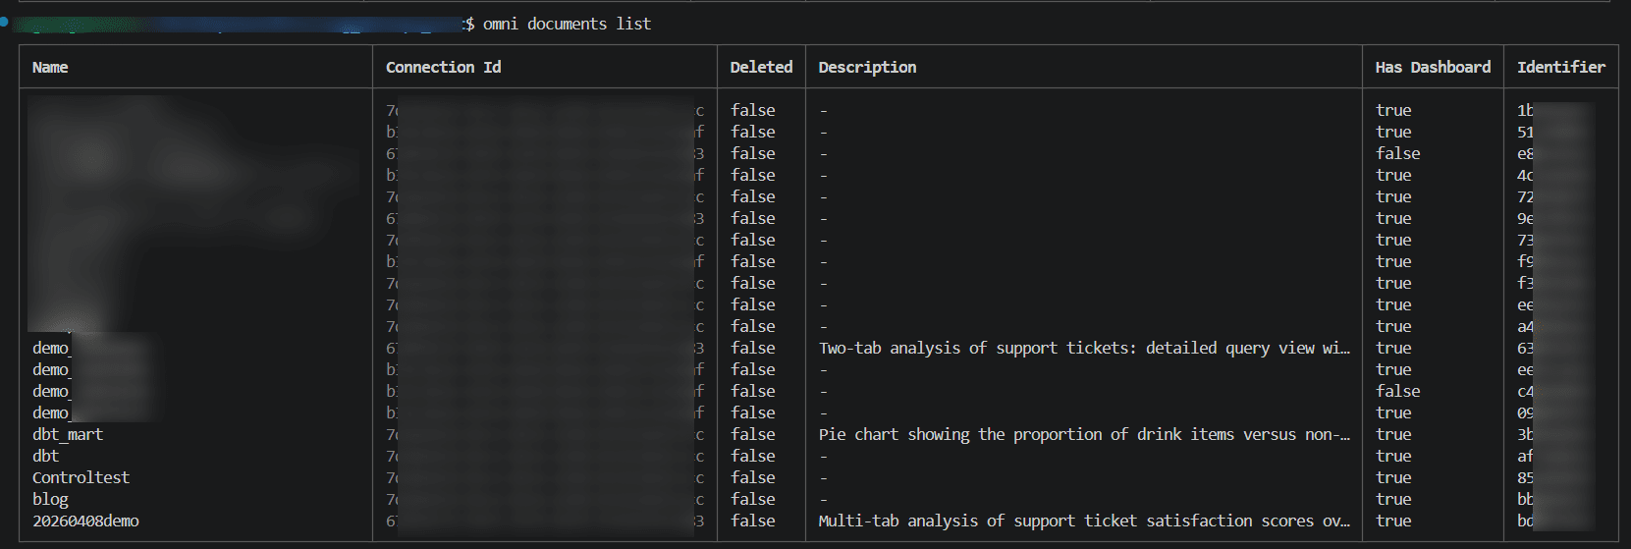1631x549 pixels.
Task: Click Has Dashboard value in blog row
Action: [x=1393, y=499]
